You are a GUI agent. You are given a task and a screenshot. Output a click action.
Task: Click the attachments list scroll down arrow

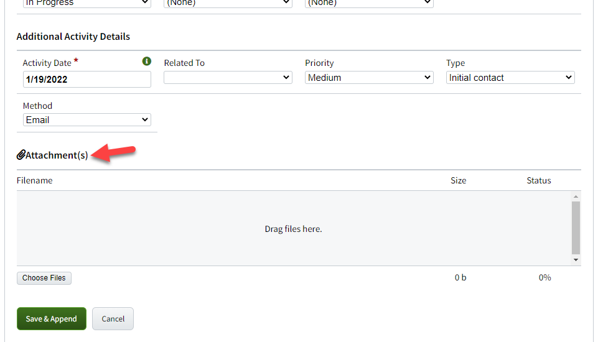pyautogui.click(x=576, y=260)
